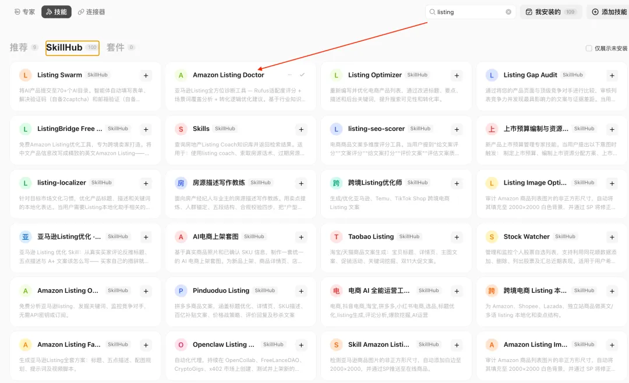
Task: Add the Amazon Listing Fa... skill
Action: 146,345
